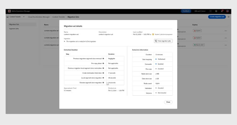This screenshot has height=125, width=237.
Task: Go to Cloud Acceleration Manager breadcrumb
Action: tap(39, 17)
